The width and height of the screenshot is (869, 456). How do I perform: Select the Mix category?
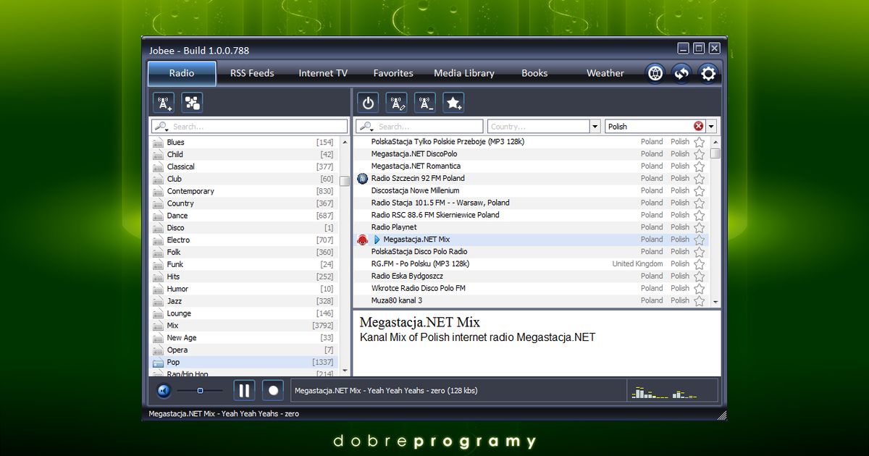pos(243,326)
